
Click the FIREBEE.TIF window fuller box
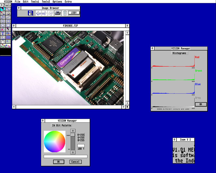[127, 26]
